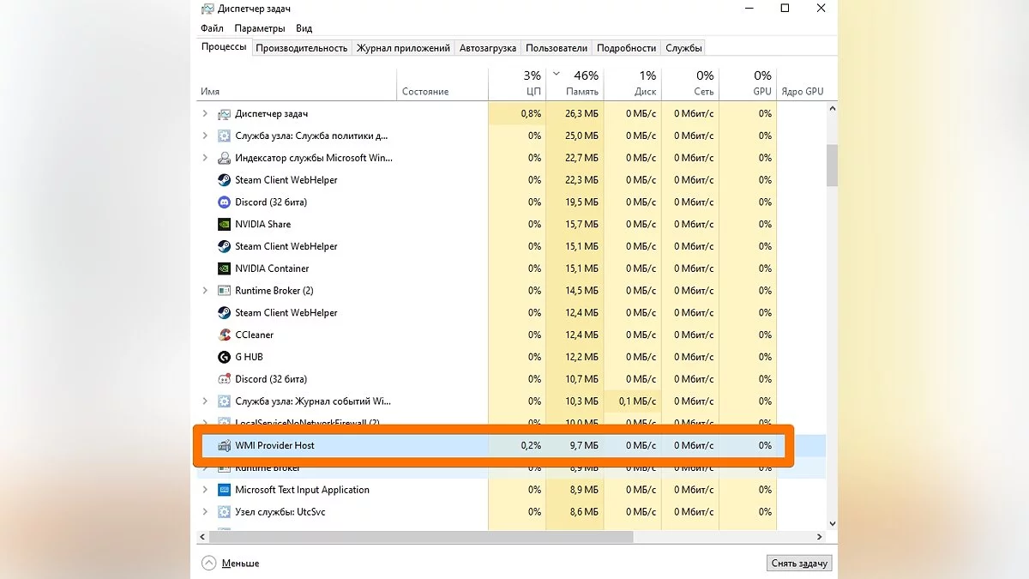Expand the Диспетчер задач process group

205,114
